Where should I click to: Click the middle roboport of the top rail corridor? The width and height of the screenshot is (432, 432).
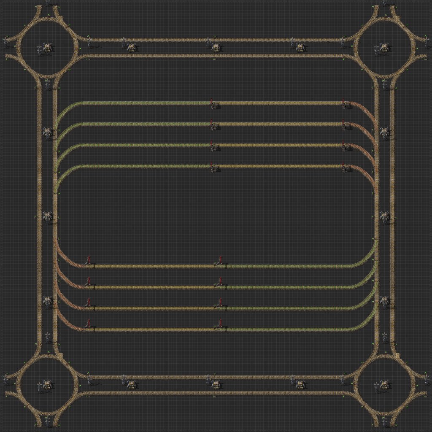click(x=216, y=48)
